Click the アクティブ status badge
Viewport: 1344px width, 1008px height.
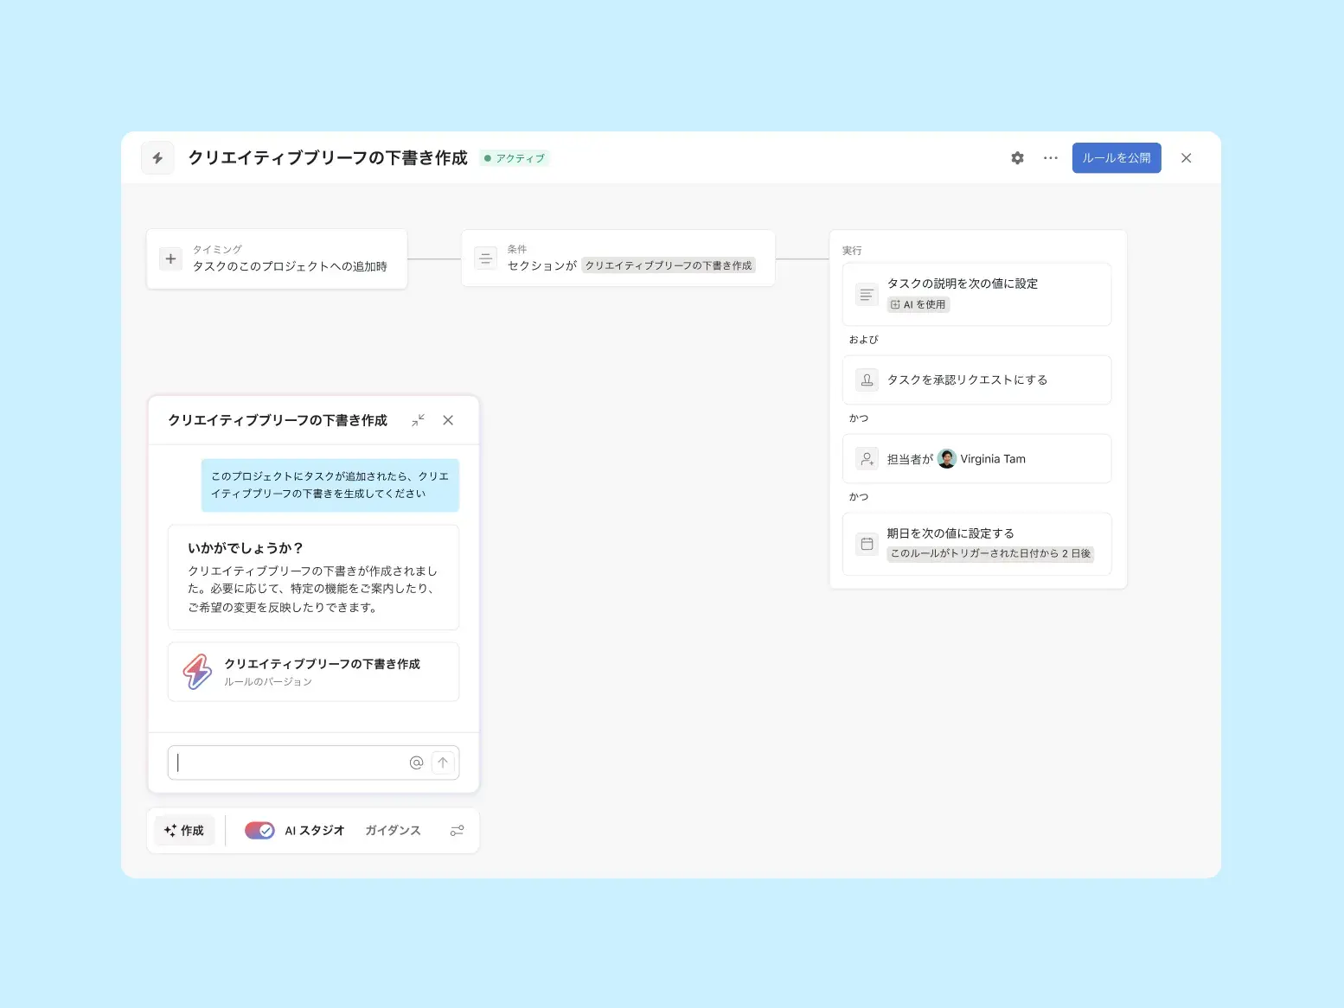(x=515, y=158)
